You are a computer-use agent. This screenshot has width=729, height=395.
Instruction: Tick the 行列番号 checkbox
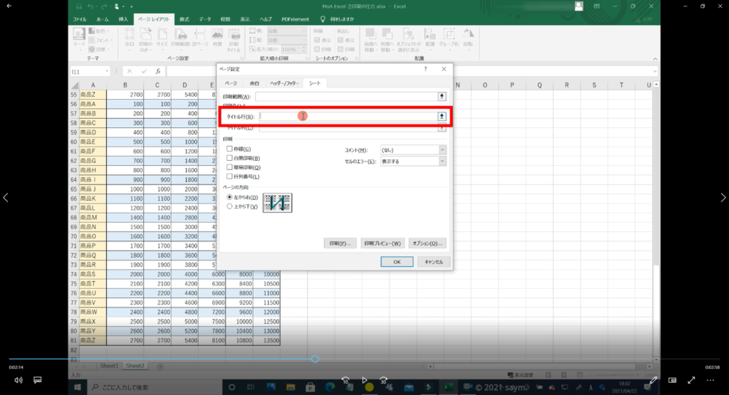click(x=230, y=176)
